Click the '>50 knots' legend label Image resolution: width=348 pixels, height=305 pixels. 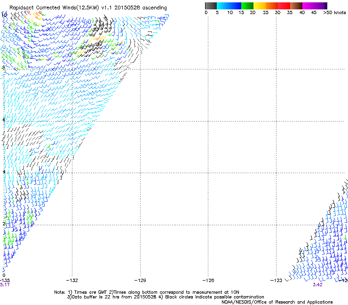coord(334,13)
